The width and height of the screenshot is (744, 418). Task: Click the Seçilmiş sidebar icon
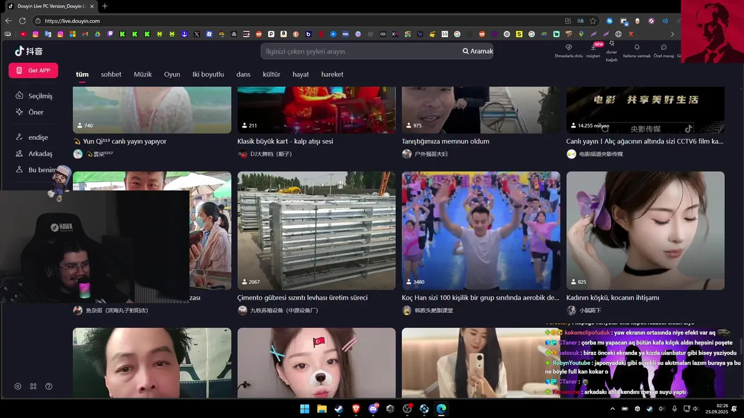click(19, 96)
